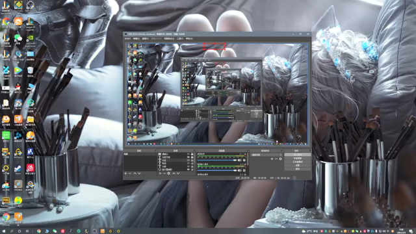
Task: Toggle the lock on the top source
Action: click(x=192, y=154)
